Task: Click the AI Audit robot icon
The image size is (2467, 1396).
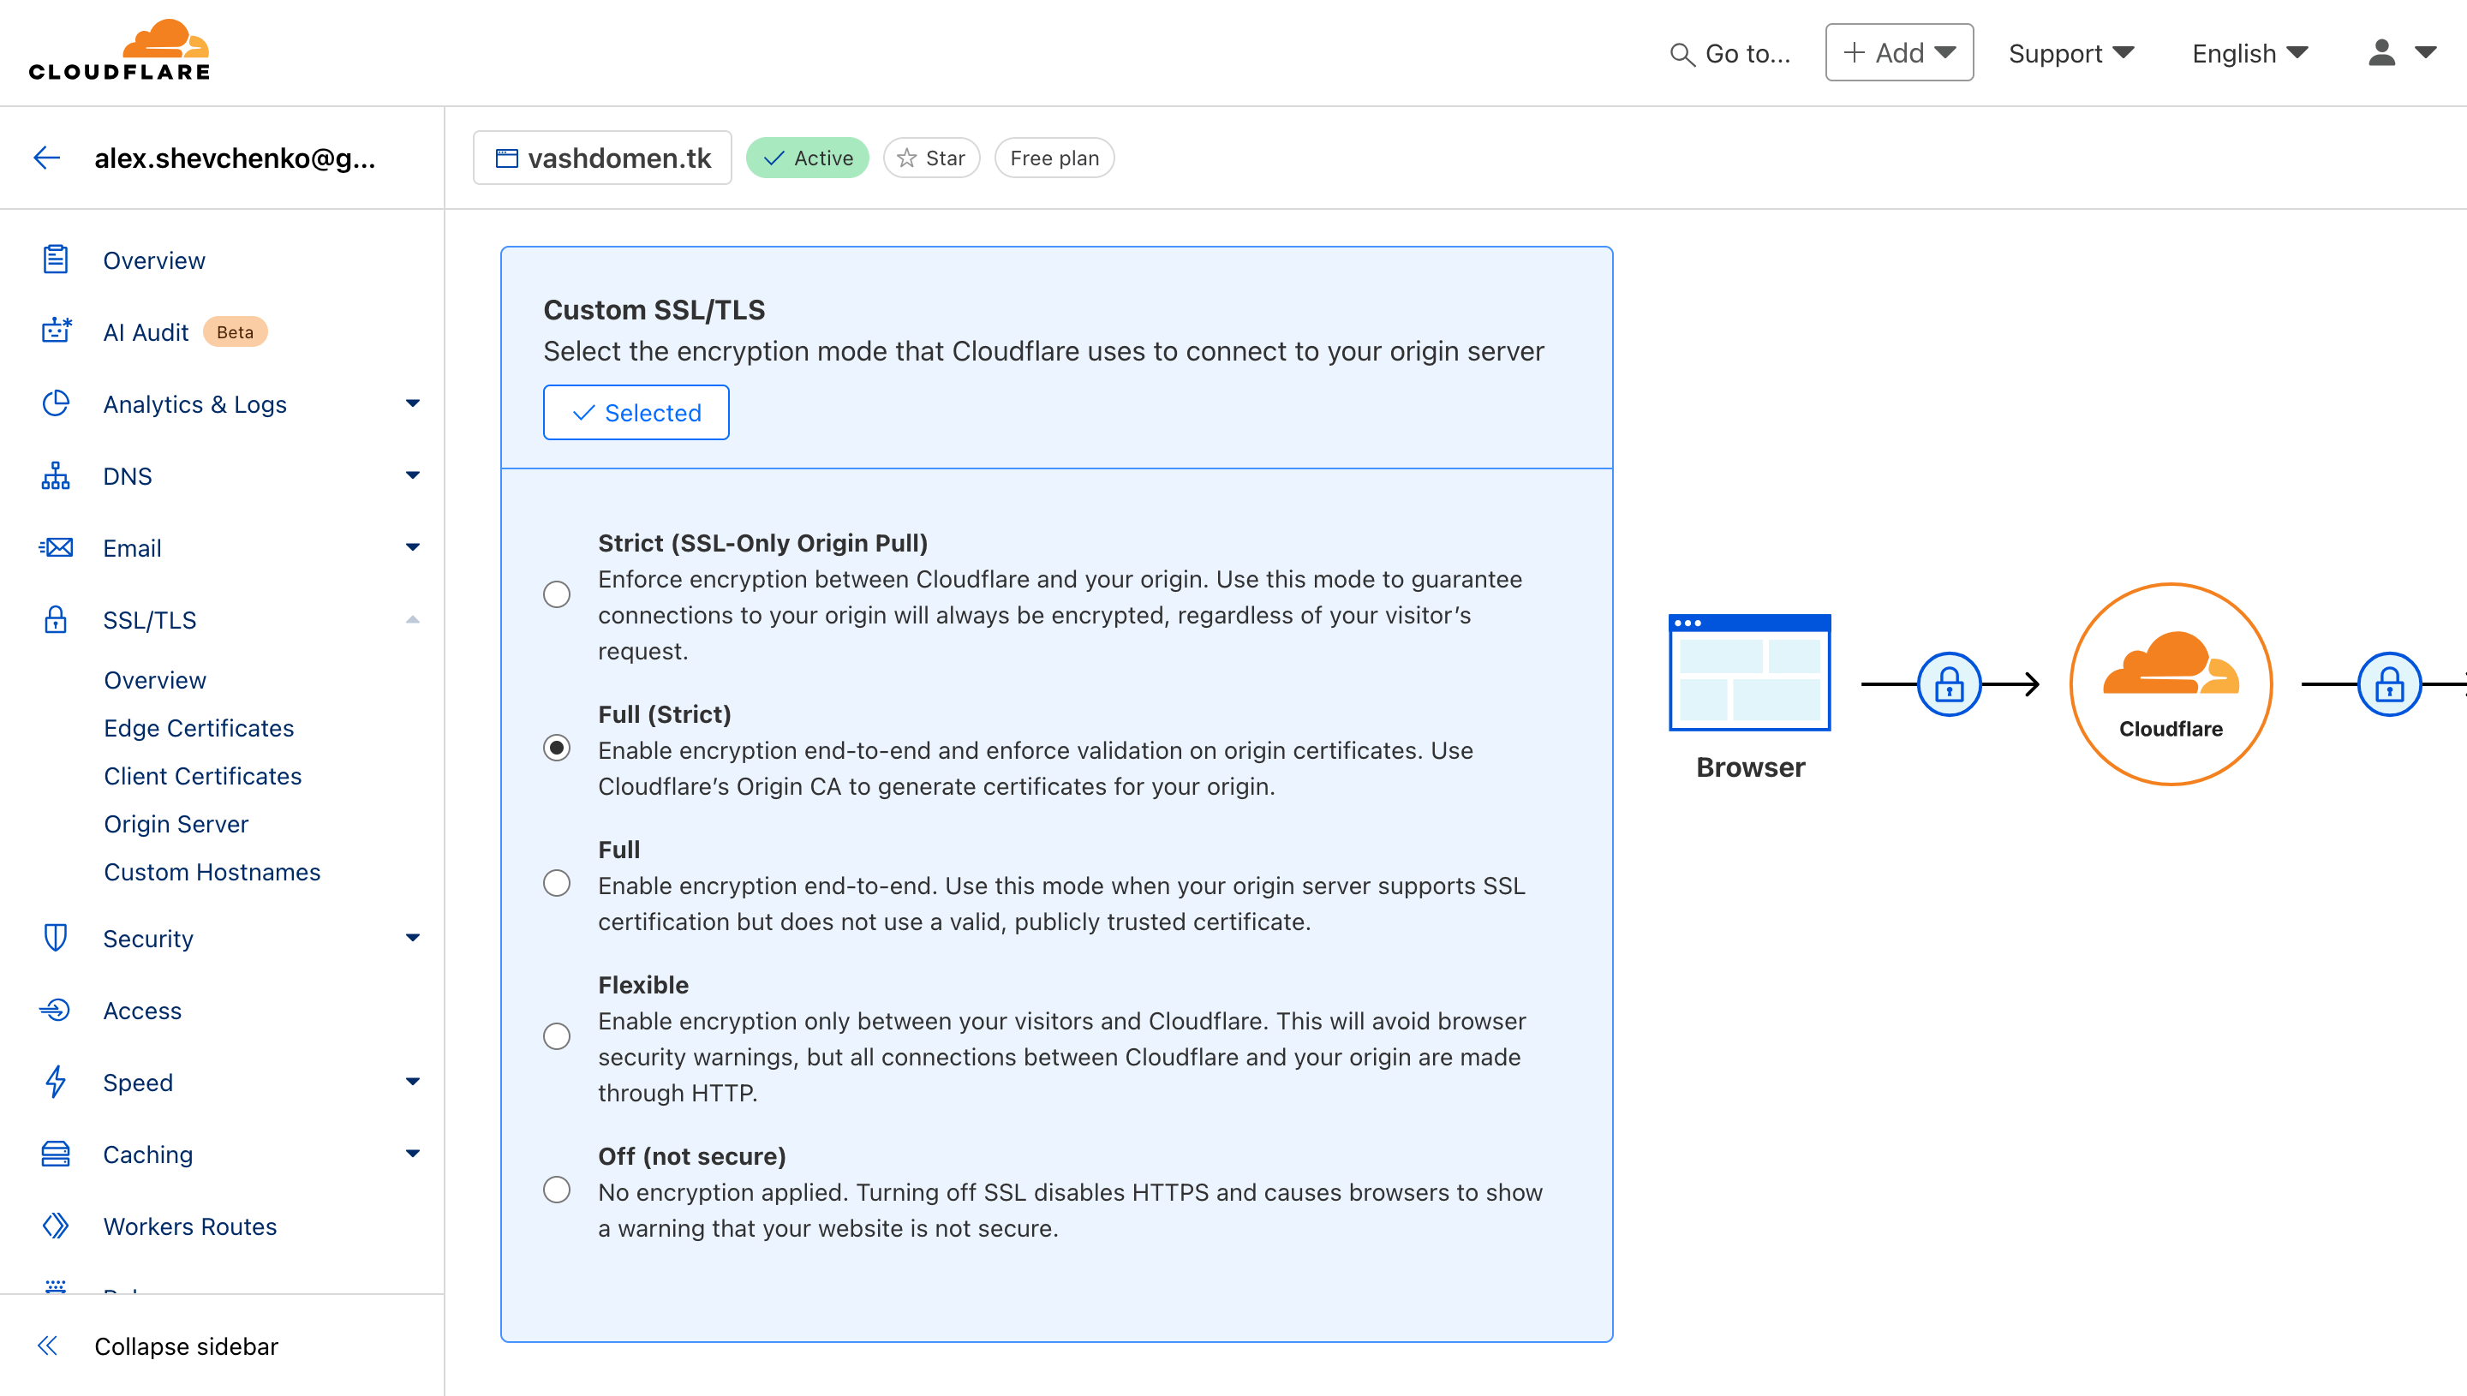Action: (56, 331)
